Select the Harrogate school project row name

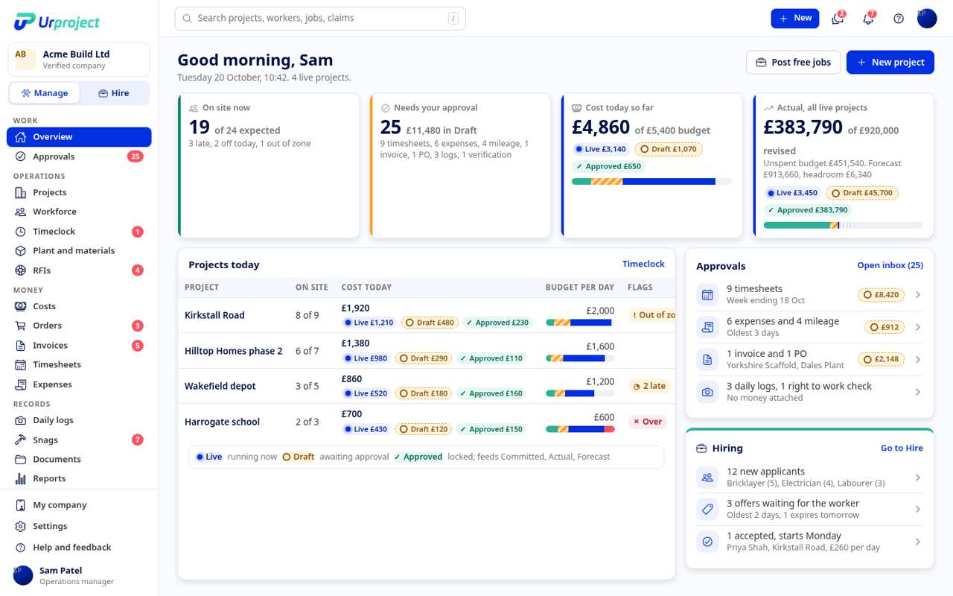222,422
